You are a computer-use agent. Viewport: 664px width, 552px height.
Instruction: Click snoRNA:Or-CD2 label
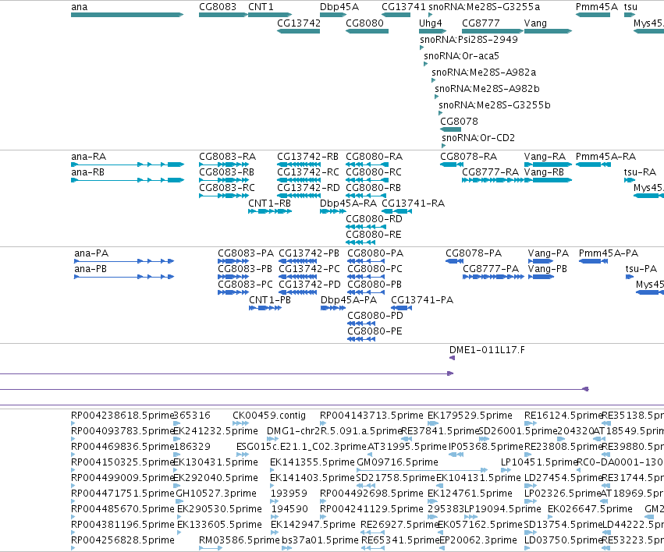coord(478,138)
